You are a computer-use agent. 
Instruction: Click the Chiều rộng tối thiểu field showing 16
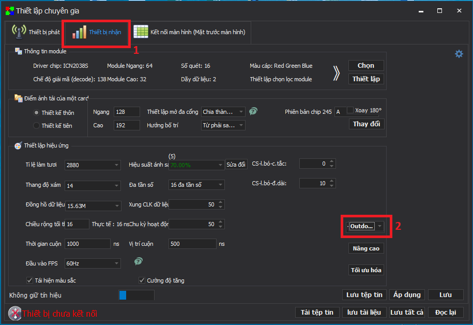tap(77, 224)
